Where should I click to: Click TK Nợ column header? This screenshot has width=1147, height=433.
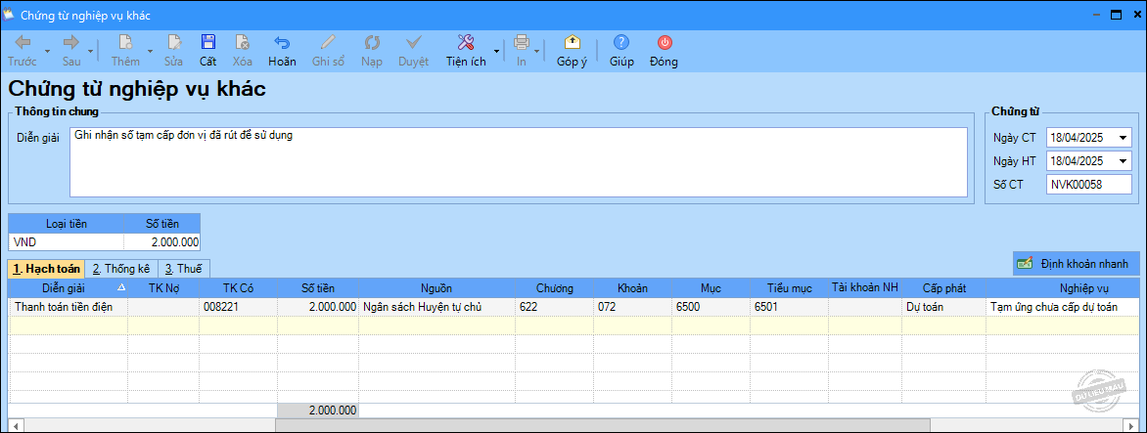tap(163, 287)
